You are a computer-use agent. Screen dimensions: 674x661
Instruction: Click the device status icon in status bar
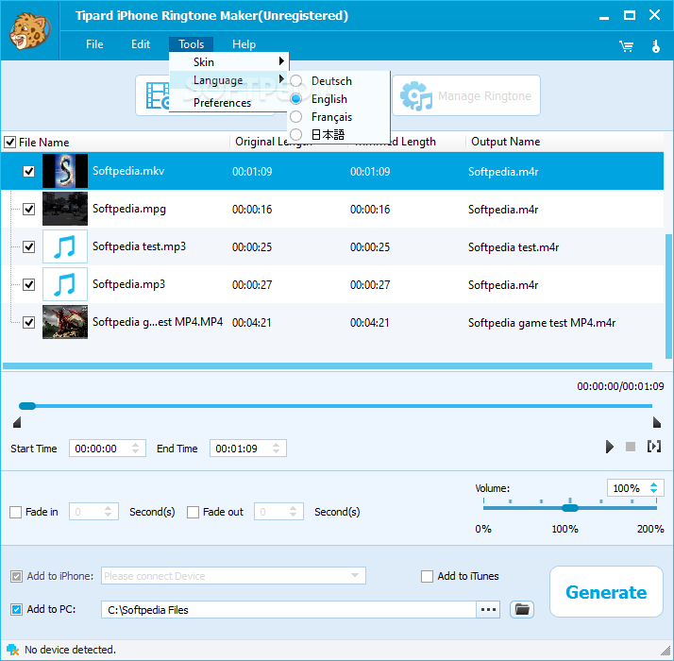tap(13, 650)
